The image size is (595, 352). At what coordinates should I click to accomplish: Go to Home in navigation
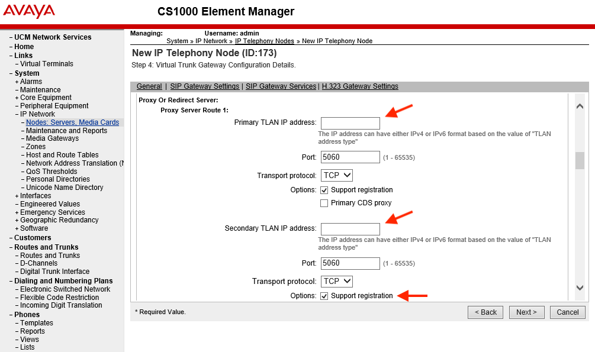click(x=24, y=47)
